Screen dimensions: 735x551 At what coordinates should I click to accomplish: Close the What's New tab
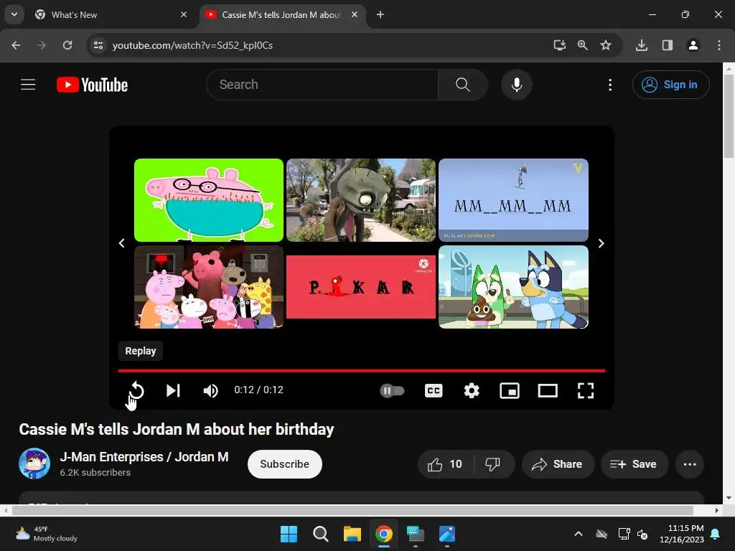click(x=184, y=14)
